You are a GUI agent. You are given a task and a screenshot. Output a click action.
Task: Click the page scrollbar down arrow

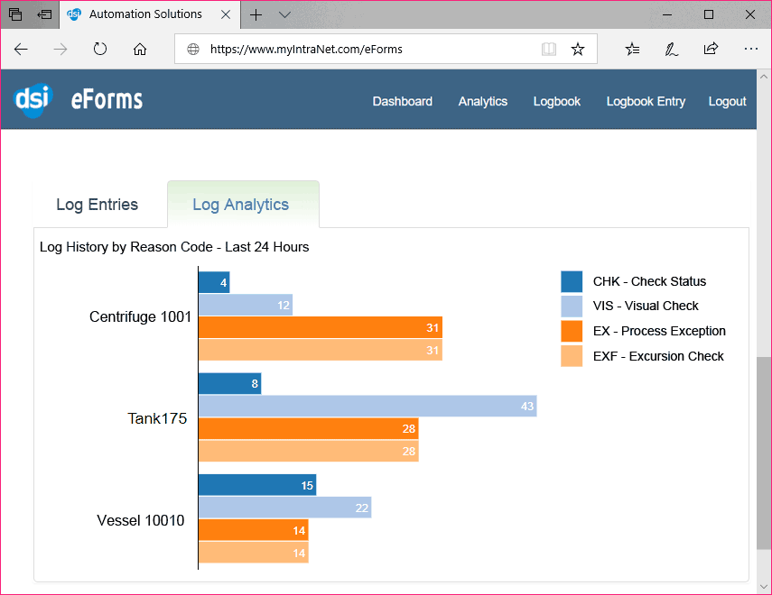click(x=764, y=587)
